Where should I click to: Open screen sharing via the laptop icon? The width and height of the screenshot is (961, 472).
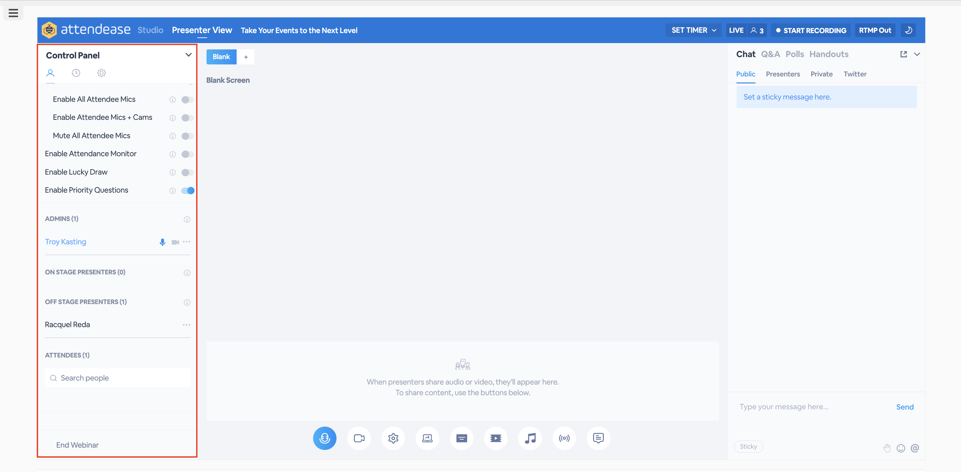tap(427, 438)
